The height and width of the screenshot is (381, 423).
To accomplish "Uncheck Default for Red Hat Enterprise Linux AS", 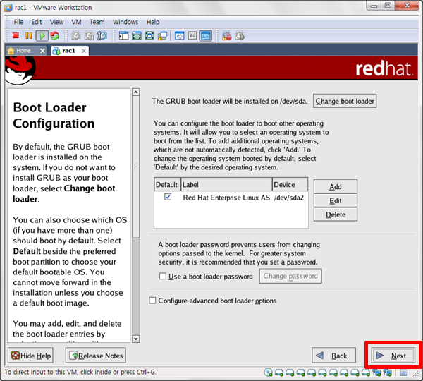I will click(168, 197).
